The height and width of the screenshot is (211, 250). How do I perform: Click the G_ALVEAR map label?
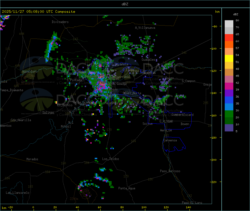[166, 121]
